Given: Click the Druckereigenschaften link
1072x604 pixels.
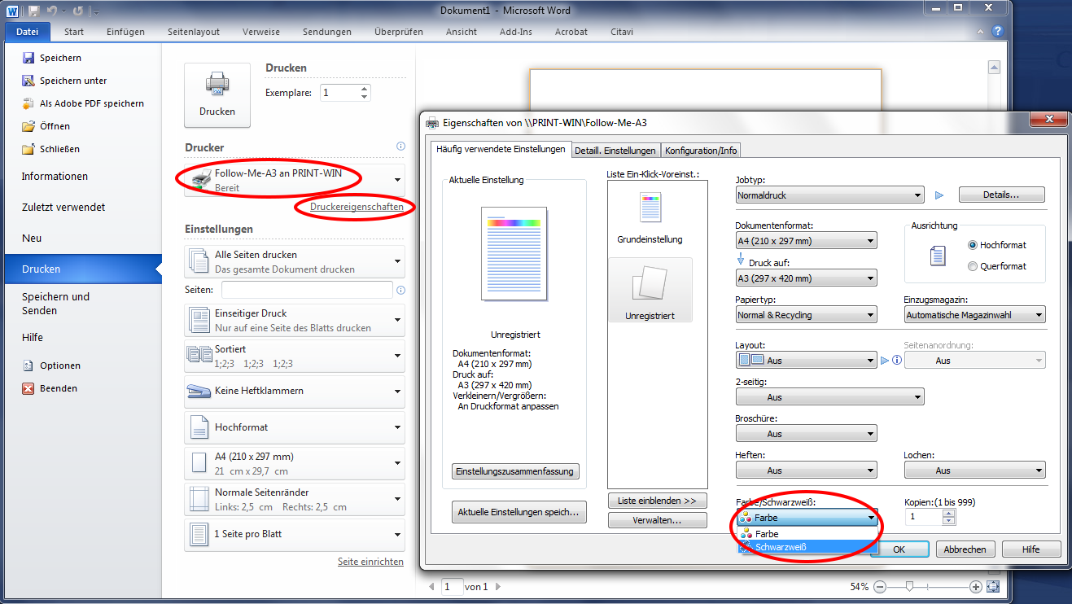Looking at the screenshot, I should (x=357, y=207).
